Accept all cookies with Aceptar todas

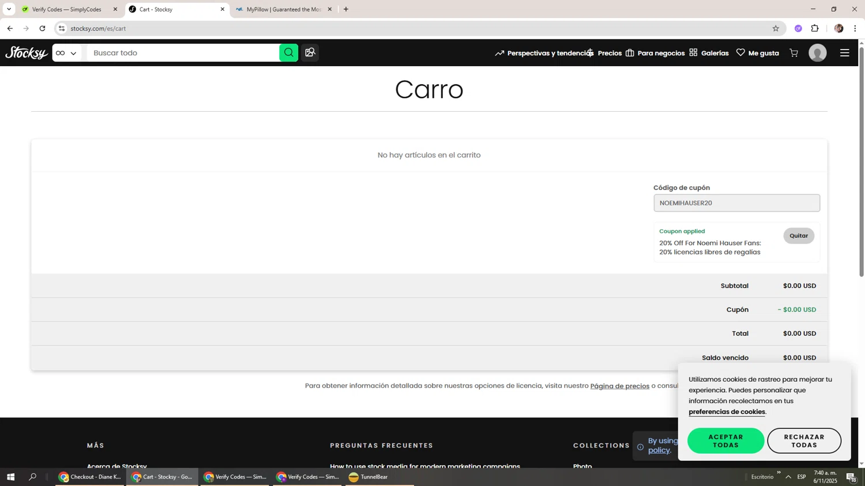pos(725,441)
